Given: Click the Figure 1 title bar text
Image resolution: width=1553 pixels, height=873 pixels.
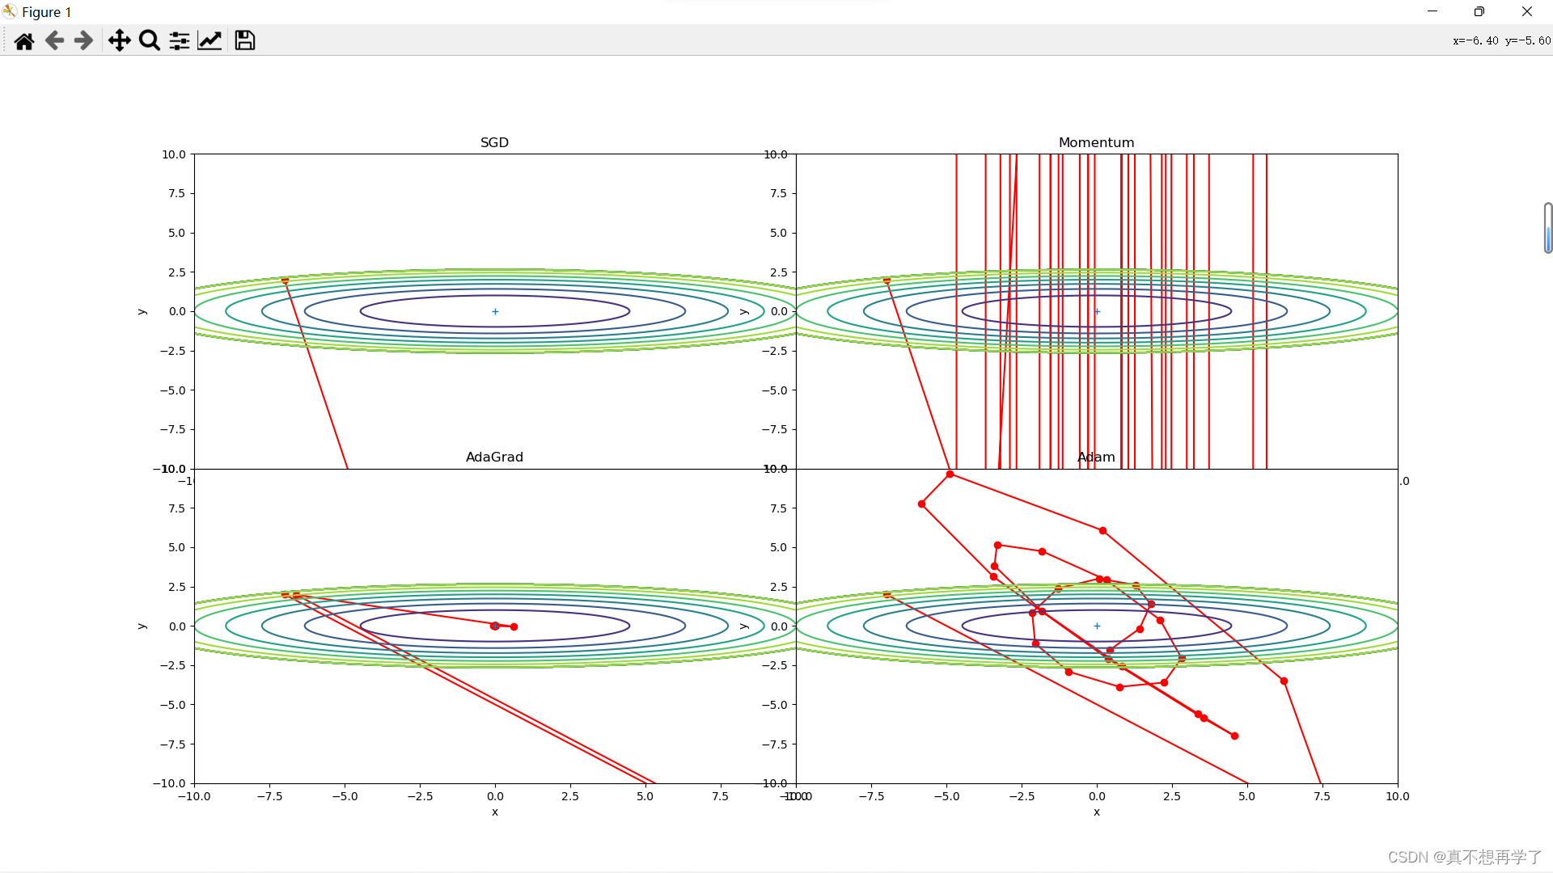Looking at the screenshot, I should [47, 12].
